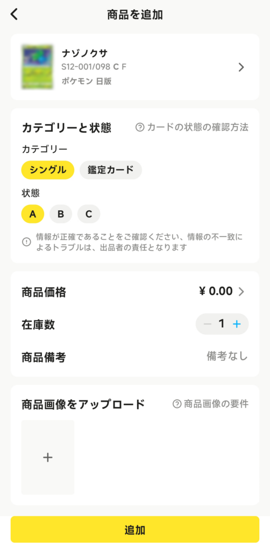The height and width of the screenshot is (552, 270).
Task: Tap the blurred ナゾノクサ card thumbnail
Action: click(x=37, y=67)
